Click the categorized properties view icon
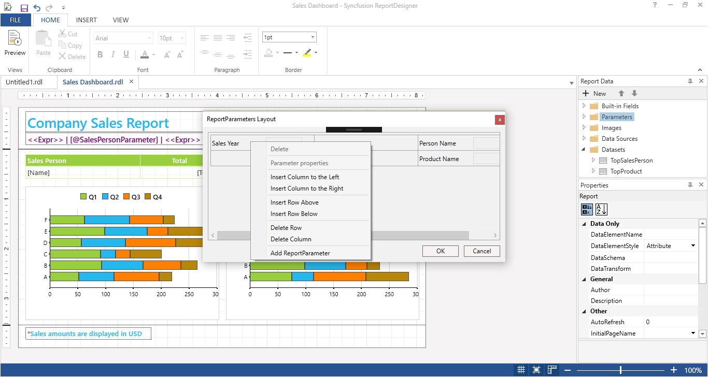The height and width of the screenshot is (377, 708). tap(587, 209)
